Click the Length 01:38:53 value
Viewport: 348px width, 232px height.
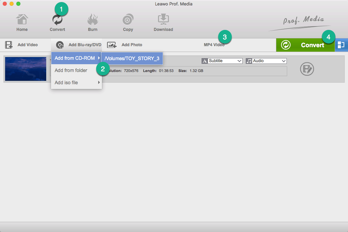(166, 71)
